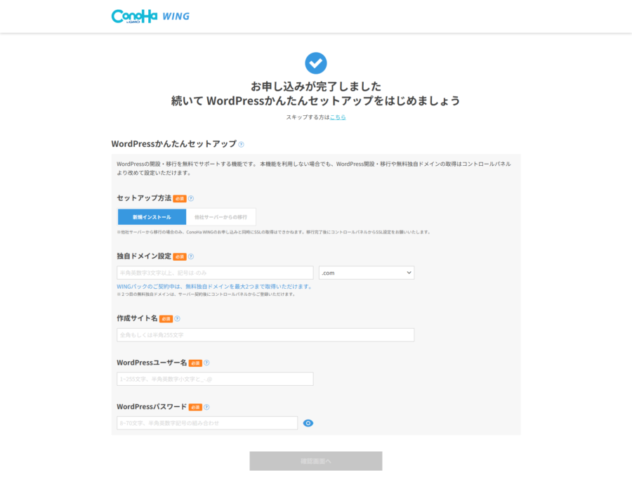Click the 確認画面へ button
The image size is (632, 487).
click(x=315, y=461)
